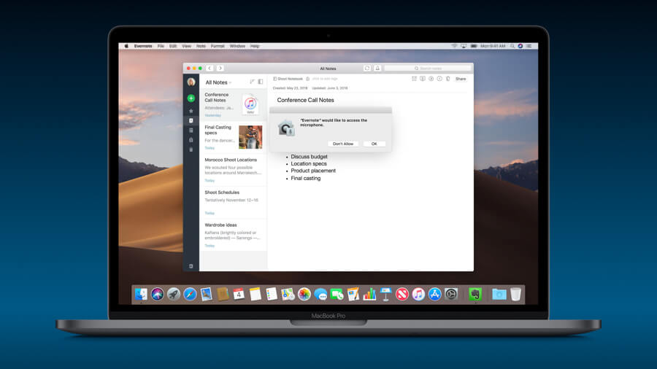Open Shortcuts star in Evernote sidebar

pos(191,111)
